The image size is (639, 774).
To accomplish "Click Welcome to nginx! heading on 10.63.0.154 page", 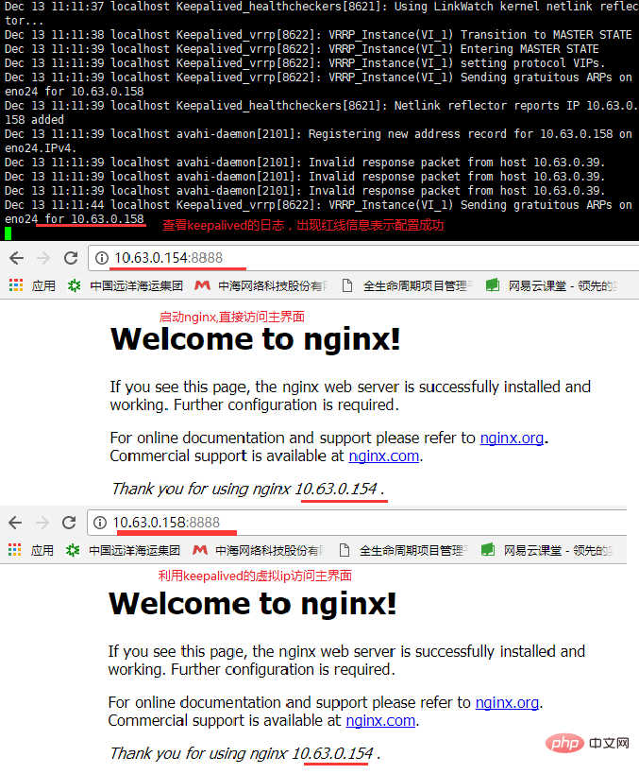I will click(x=256, y=338).
